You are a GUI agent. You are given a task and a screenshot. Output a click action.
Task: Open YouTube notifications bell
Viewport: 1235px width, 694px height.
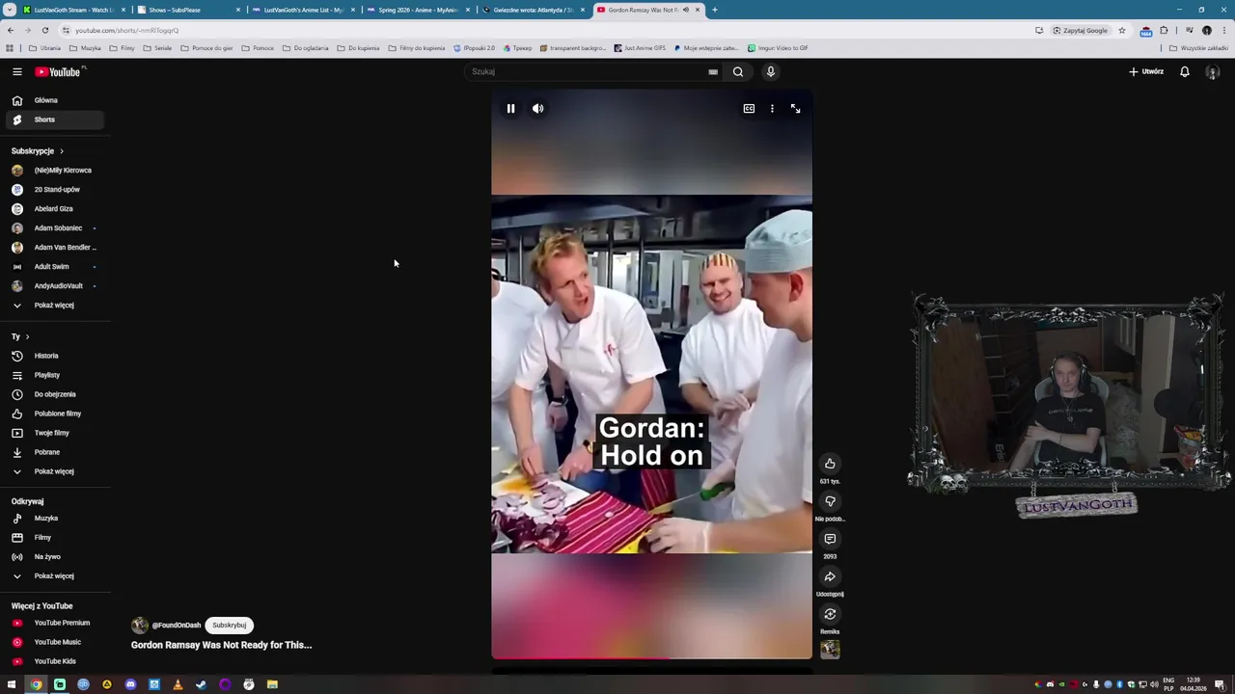[1185, 71]
